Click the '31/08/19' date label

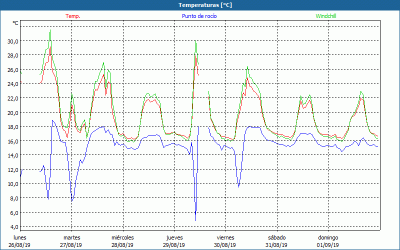click(x=276, y=245)
